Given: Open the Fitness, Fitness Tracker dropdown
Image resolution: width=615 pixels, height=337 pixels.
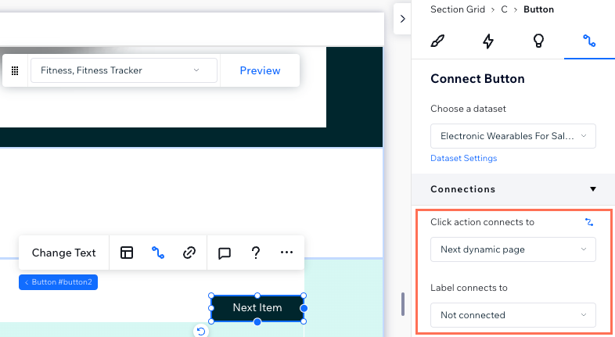Looking at the screenshot, I should (x=124, y=70).
